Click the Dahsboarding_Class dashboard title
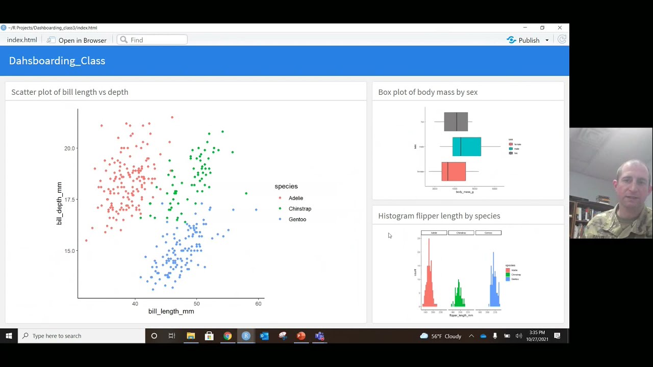The width and height of the screenshot is (653, 367). pyautogui.click(x=57, y=61)
